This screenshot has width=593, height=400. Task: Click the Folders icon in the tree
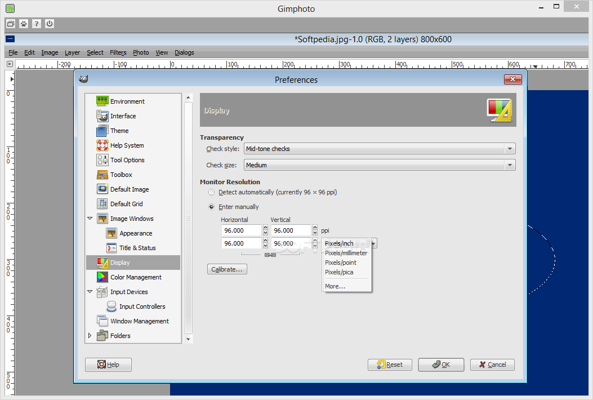(x=102, y=335)
